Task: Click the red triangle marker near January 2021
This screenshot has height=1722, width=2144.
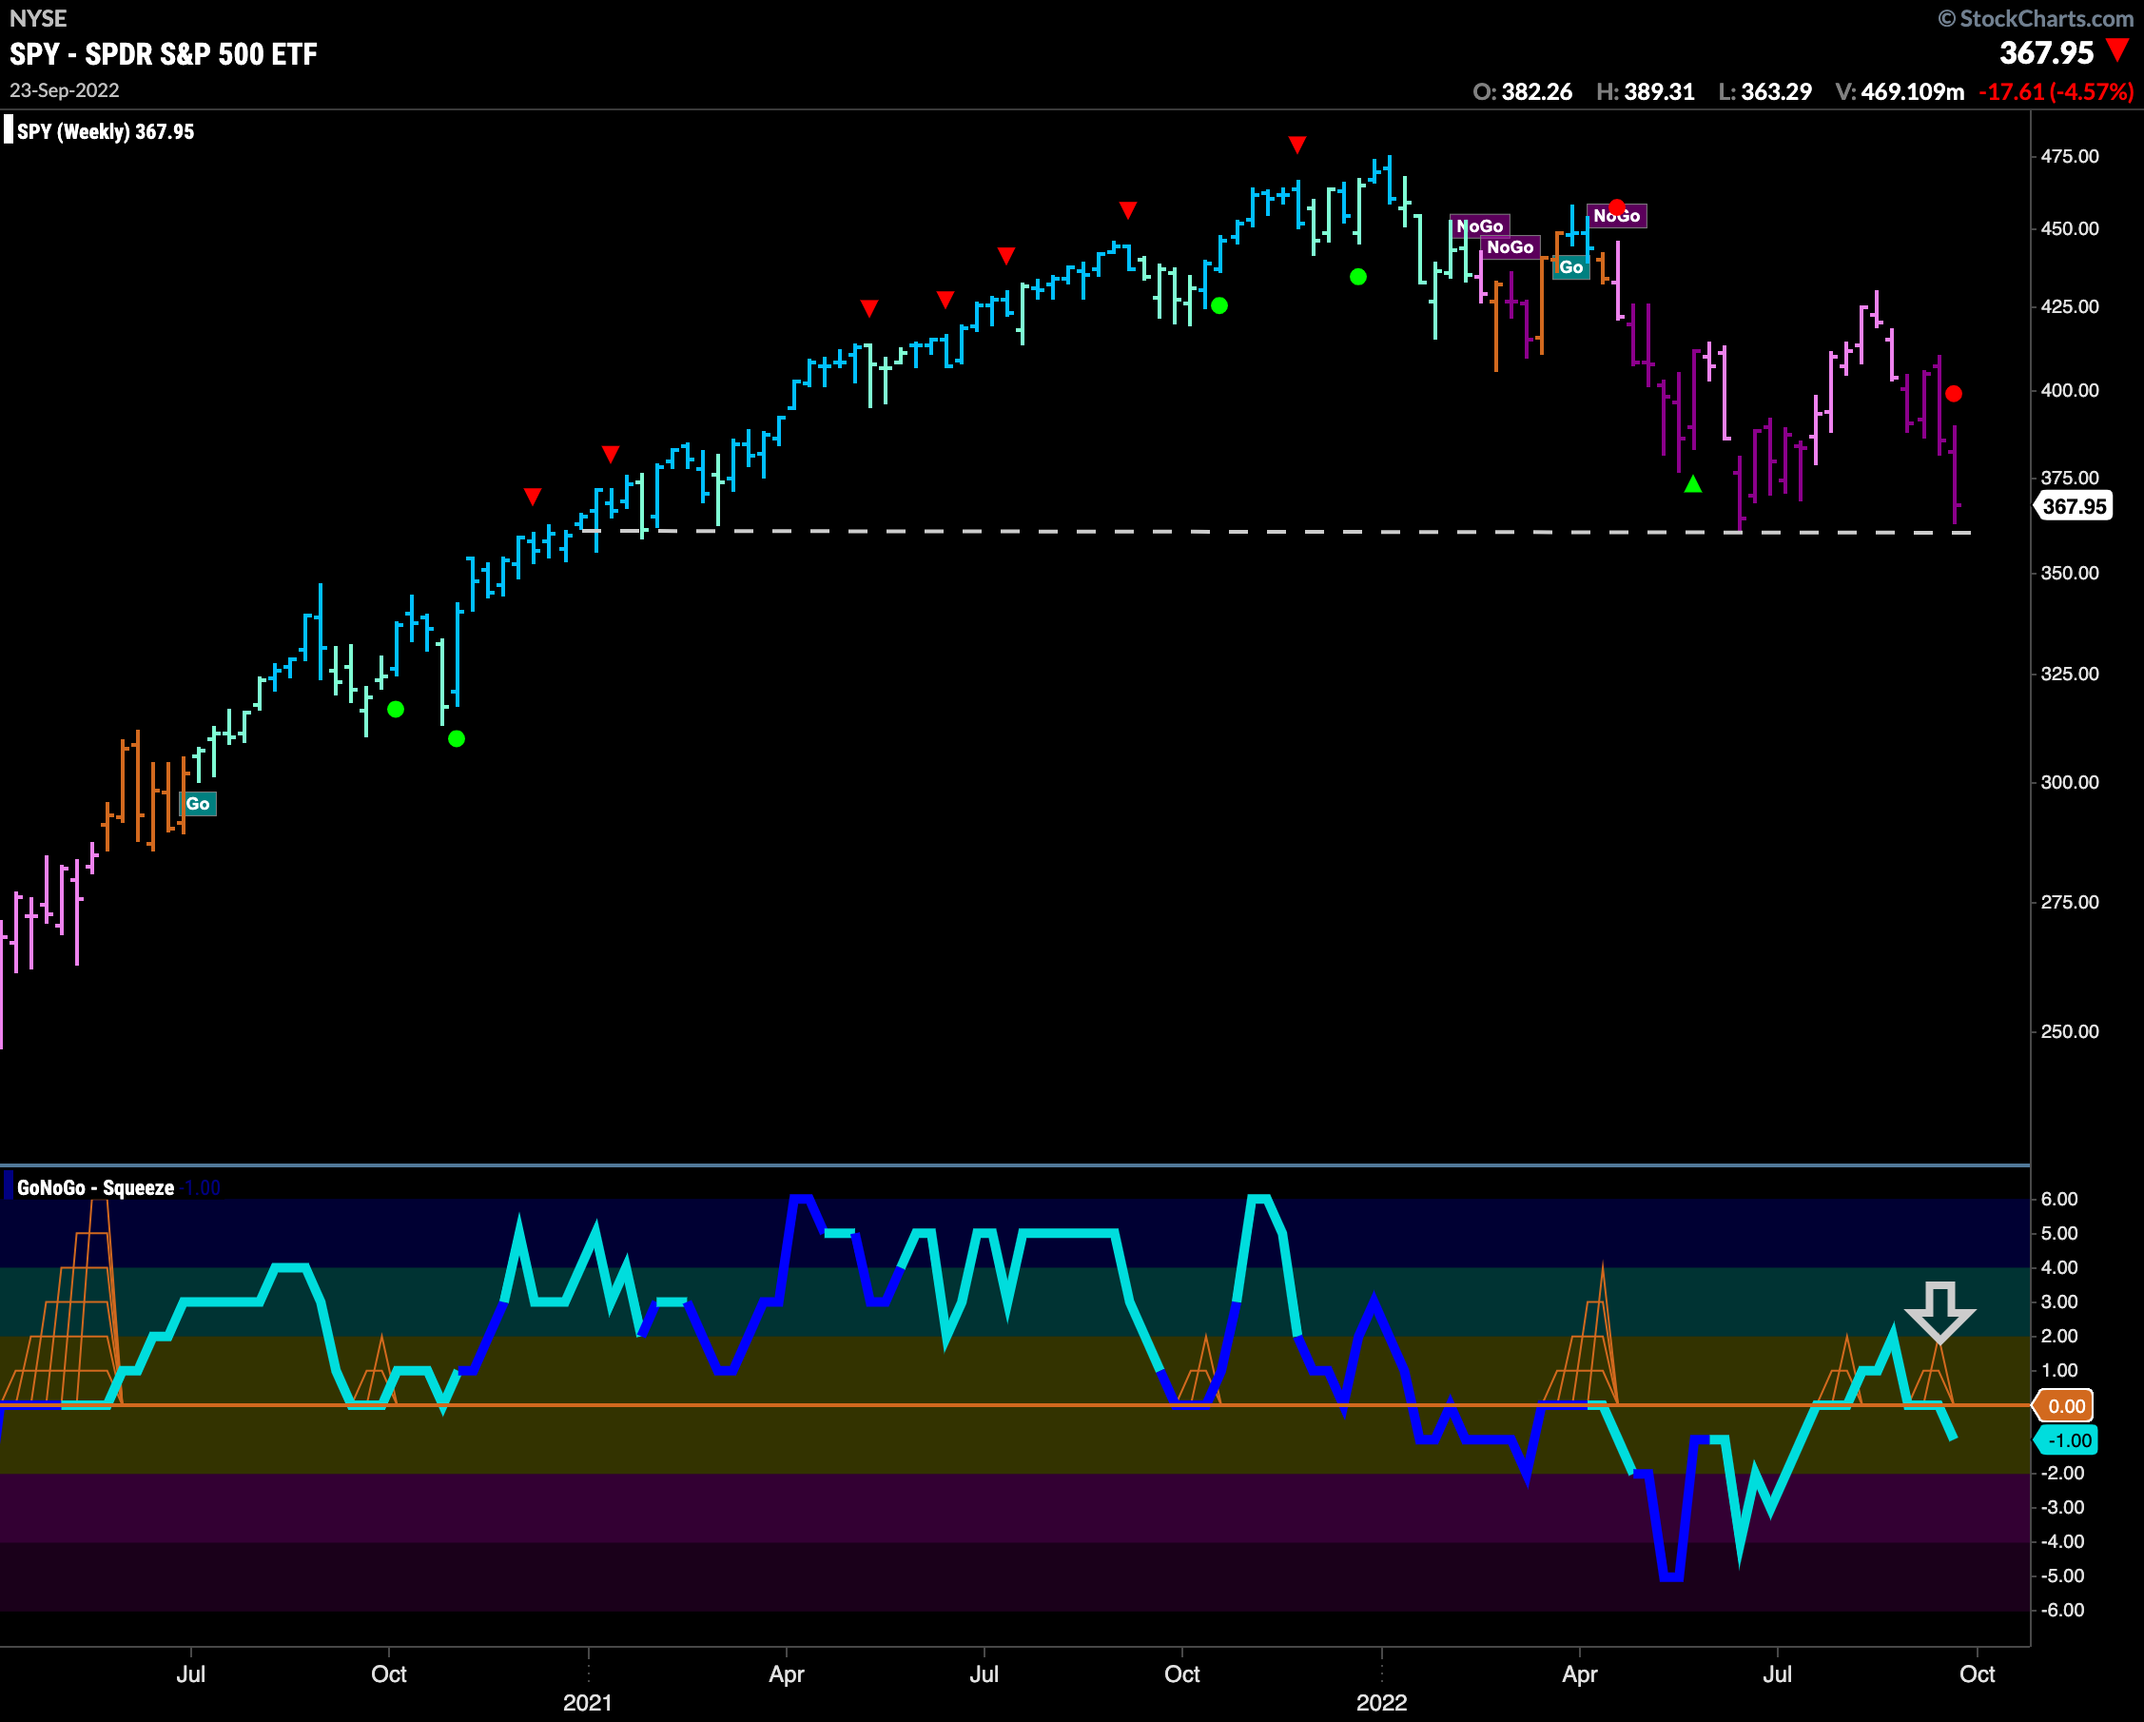Action: click(611, 455)
